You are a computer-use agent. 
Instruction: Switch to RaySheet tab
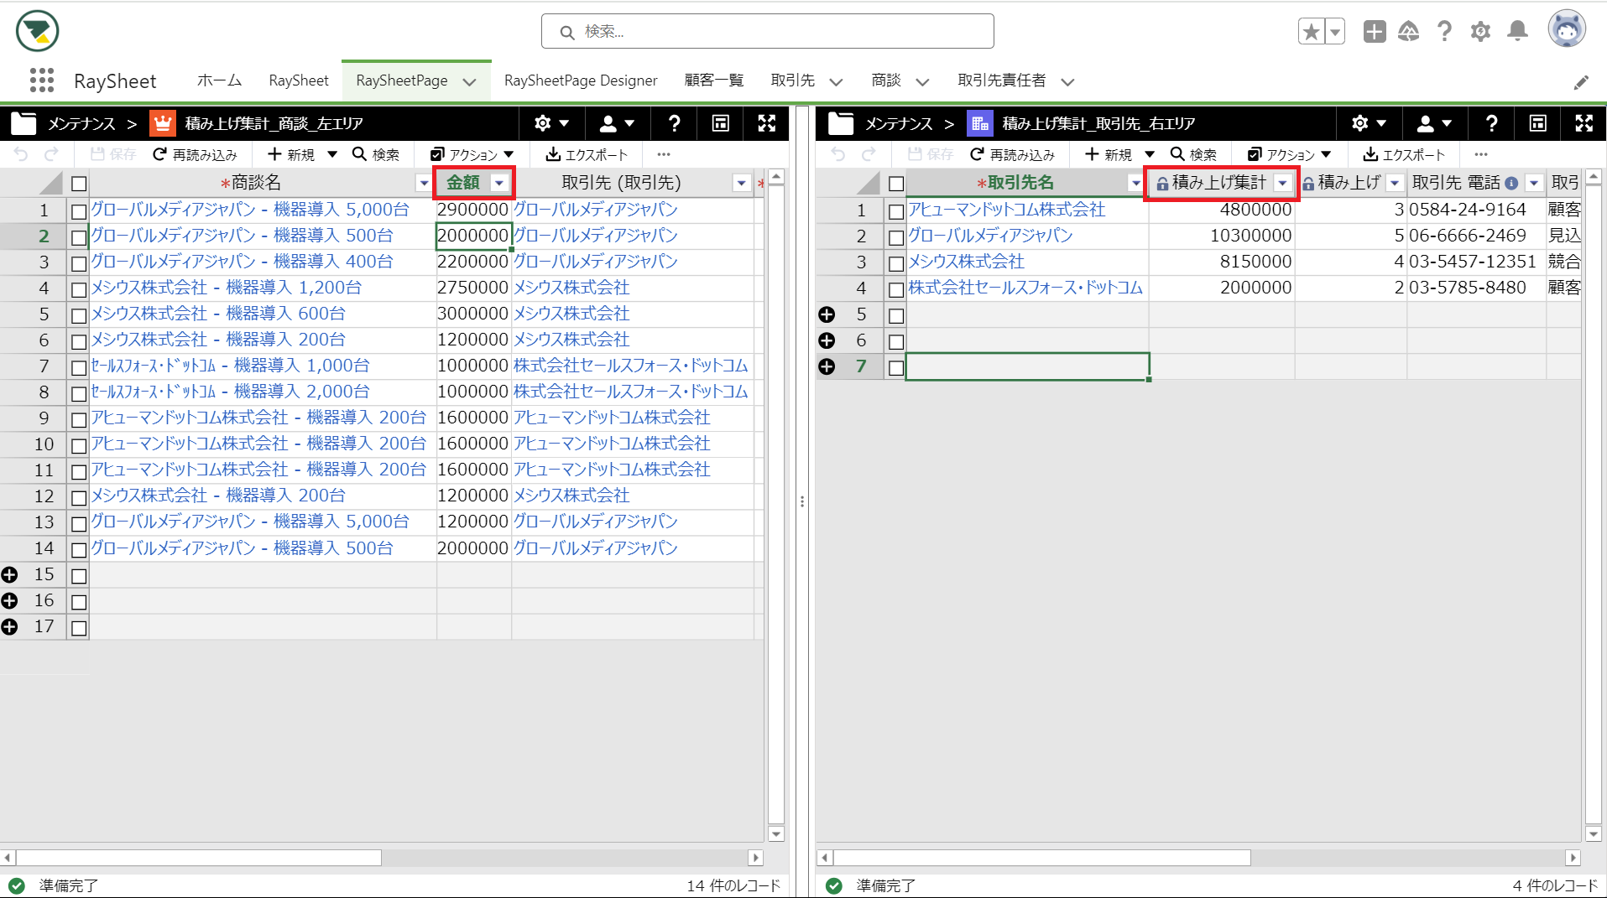click(x=299, y=80)
